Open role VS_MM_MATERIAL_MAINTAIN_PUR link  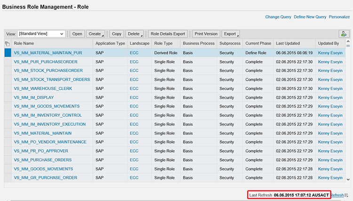[48, 53]
